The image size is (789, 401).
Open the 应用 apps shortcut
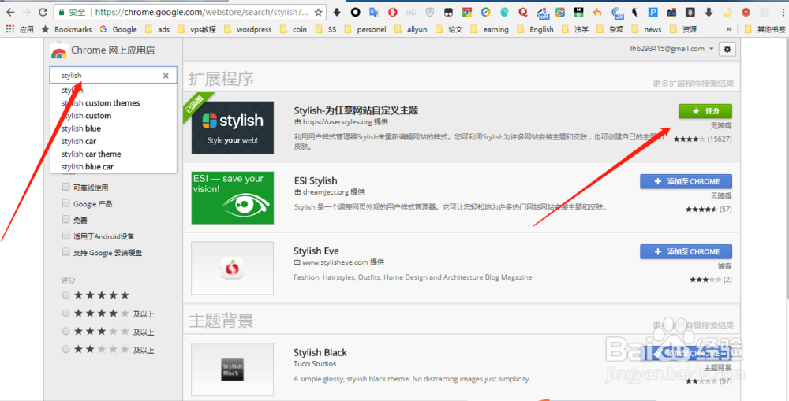point(20,29)
